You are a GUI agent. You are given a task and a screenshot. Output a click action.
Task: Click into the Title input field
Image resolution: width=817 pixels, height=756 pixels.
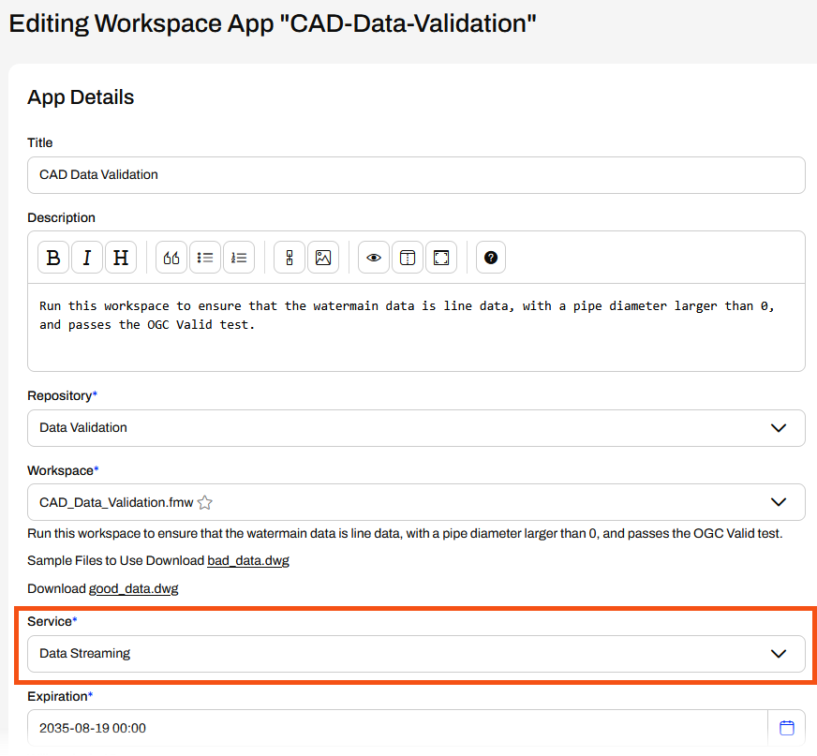pyautogui.click(x=416, y=175)
